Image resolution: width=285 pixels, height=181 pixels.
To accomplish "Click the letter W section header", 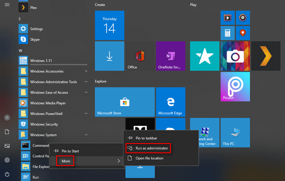I will tap(20, 51).
